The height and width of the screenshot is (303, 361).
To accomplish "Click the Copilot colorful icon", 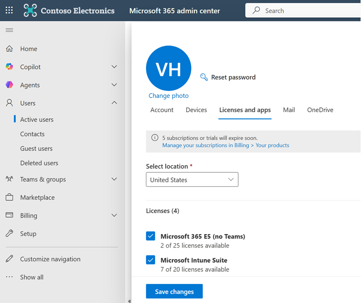I will click(x=10, y=67).
